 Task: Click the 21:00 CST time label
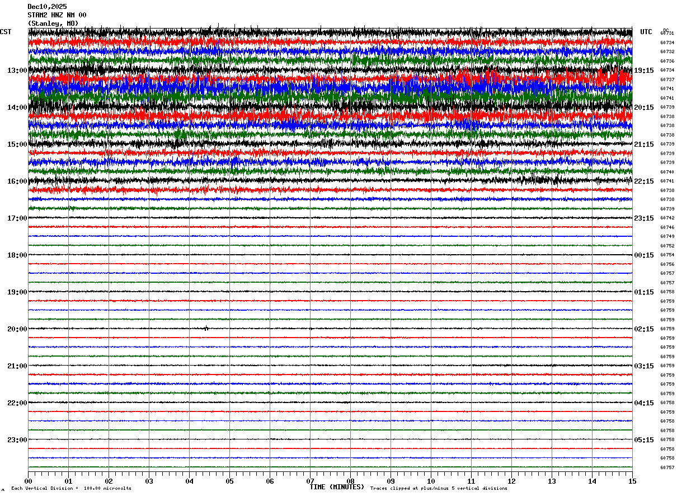tap(17, 366)
